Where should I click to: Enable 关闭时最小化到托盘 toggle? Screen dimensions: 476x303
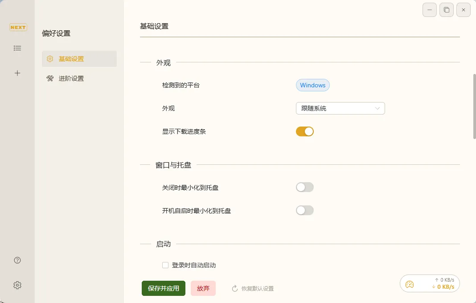(305, 187)
